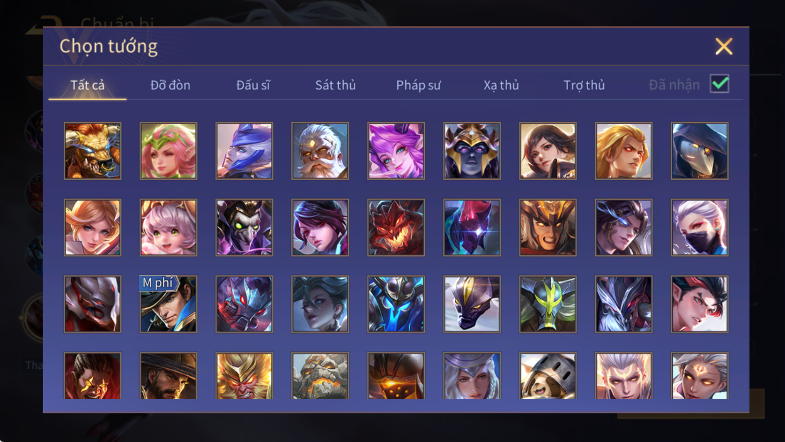Select the 'Tất cả' tab
Viewport: 785px width, 442px height.
tap(87, 85)
